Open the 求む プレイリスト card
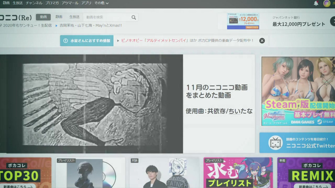The width and height of the screenshot is (335, 188). pos(238,173)
